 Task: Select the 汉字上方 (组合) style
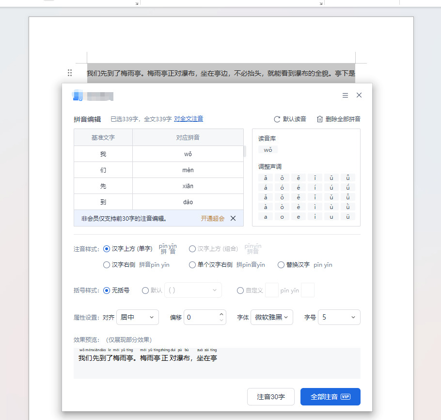pyautogui.click(x=192, y=249)
